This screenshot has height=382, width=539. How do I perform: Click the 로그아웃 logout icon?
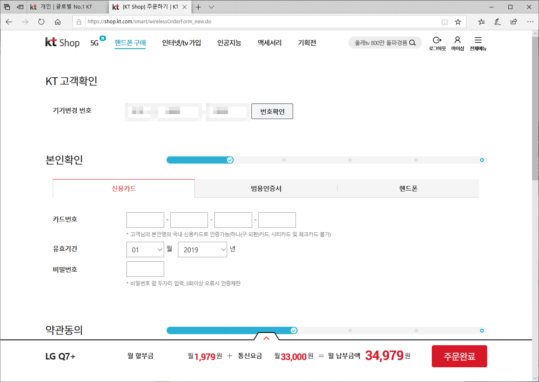coord(437,43)
